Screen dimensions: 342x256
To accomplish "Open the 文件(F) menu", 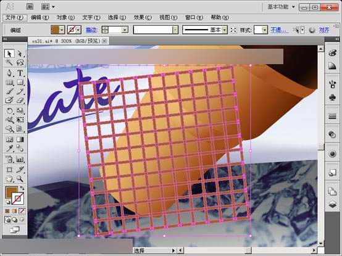I will [x=15, y=17].
